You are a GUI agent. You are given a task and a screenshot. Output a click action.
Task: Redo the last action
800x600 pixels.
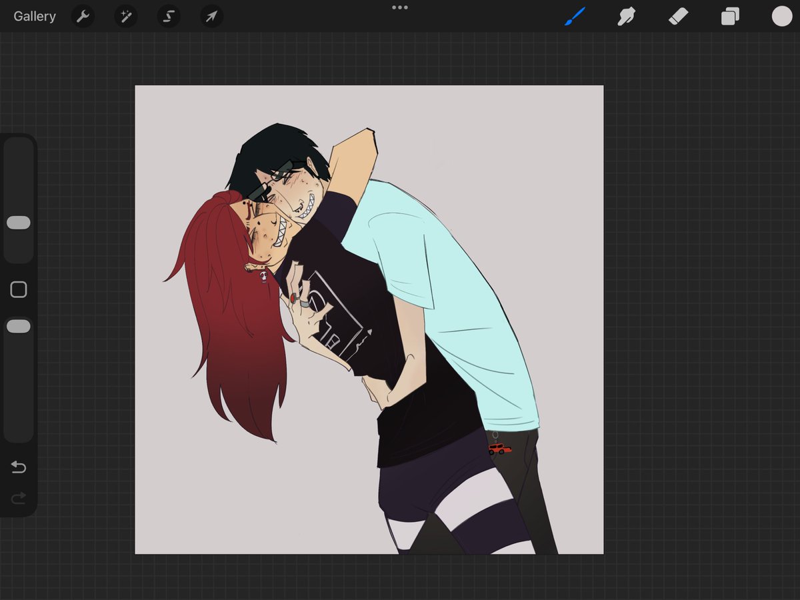click(x=19, y=497)
